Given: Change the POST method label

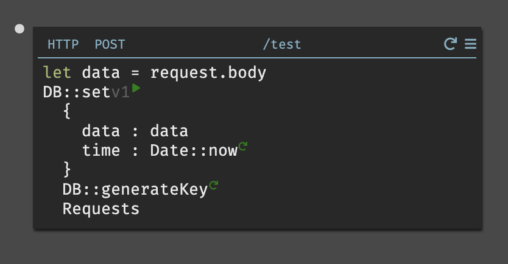Looking at the screenshot, I should (110, 44).
